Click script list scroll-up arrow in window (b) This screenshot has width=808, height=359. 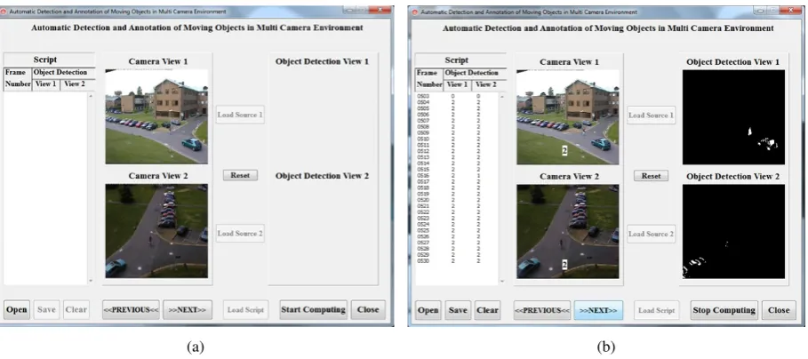tap(502, 96)
